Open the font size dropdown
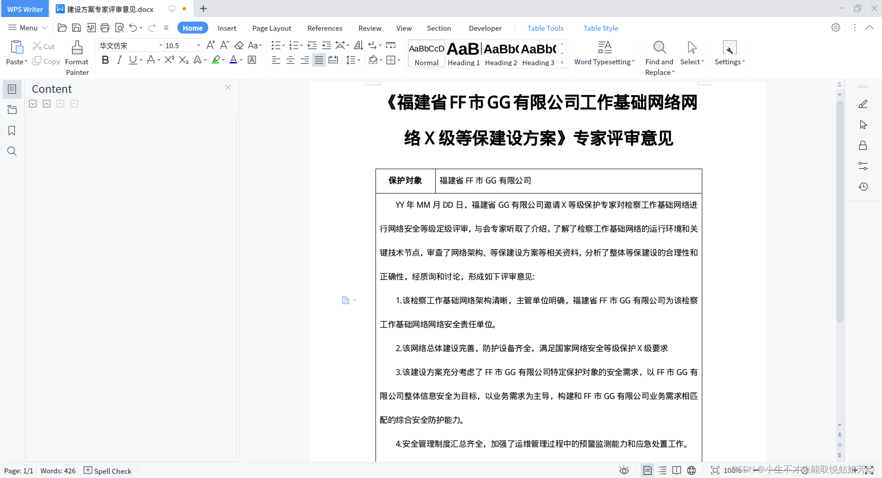 click(x=199, y=46)
